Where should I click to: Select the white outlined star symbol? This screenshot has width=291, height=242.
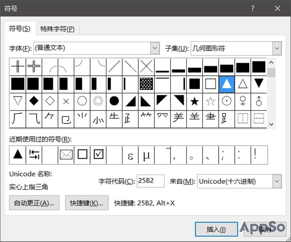click(x=211, y=101)
